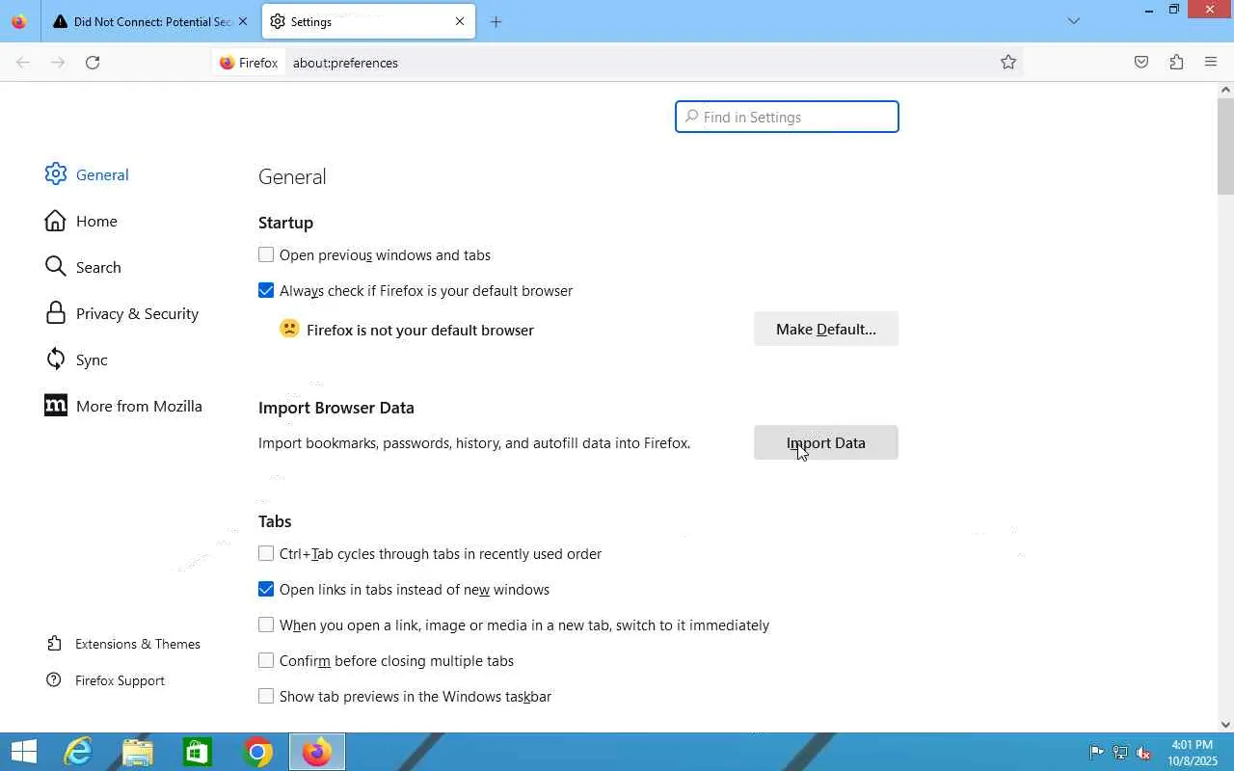Toggle Open previous windows and tabs
The height and width of the screenshot is (771, 1234).
[266, 255]
